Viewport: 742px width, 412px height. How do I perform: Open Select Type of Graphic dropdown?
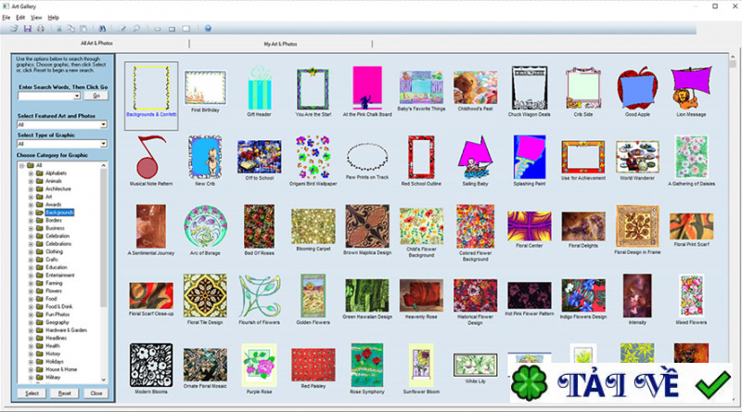pos(104,144)
